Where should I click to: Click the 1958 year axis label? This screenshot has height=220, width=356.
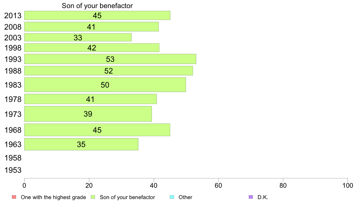(x=13, y=158)
